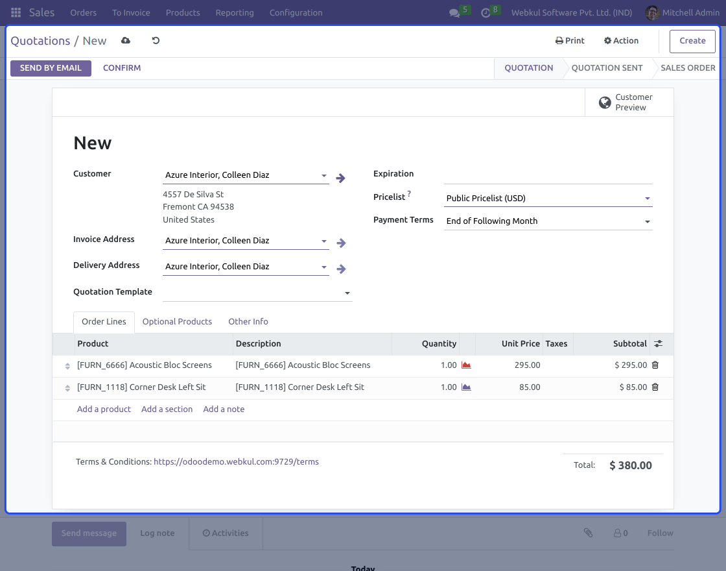Open the Products menu
Screen dimensions: 726x571
pyautogui.click(x=183, y=13)
